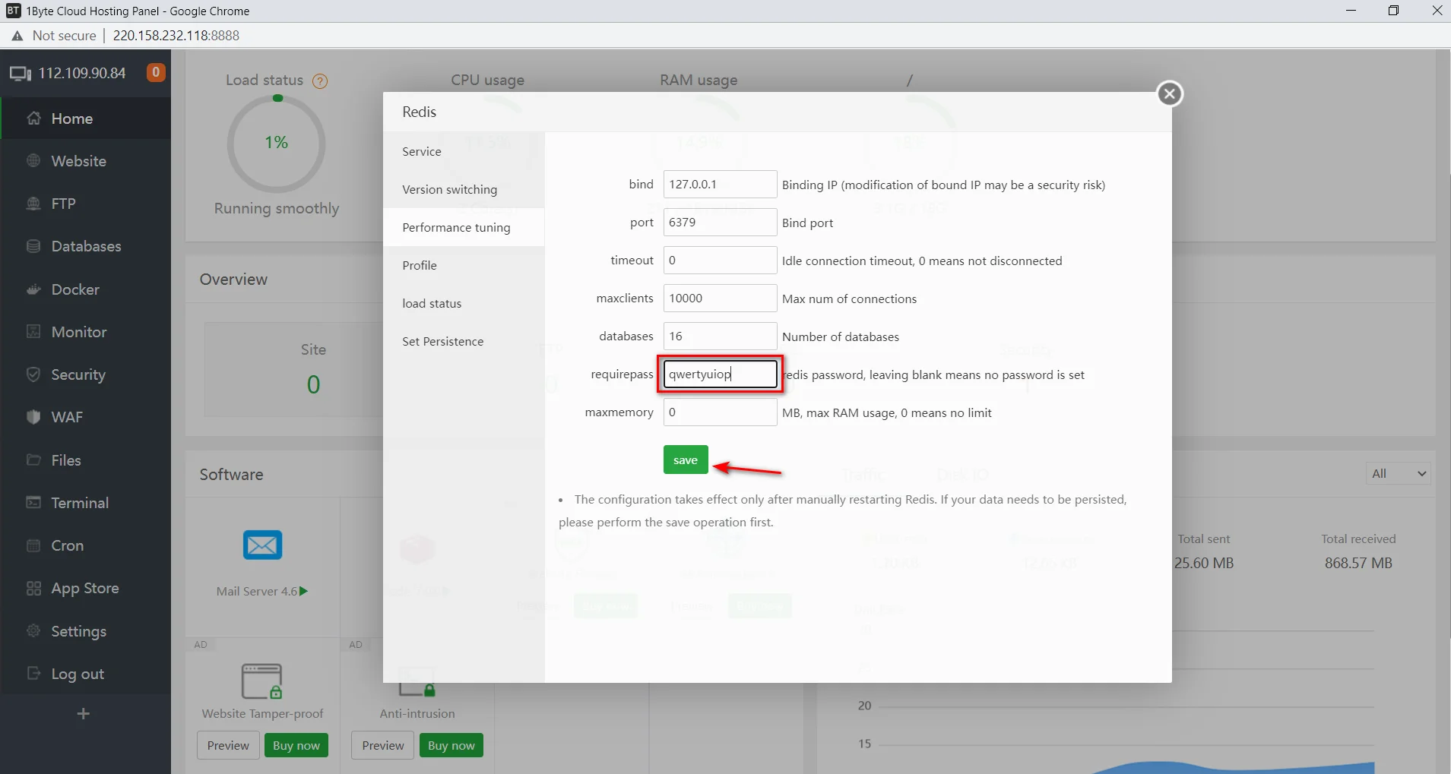Open the Set Persistence tab
1451x774 pixels.
[464, 341]
